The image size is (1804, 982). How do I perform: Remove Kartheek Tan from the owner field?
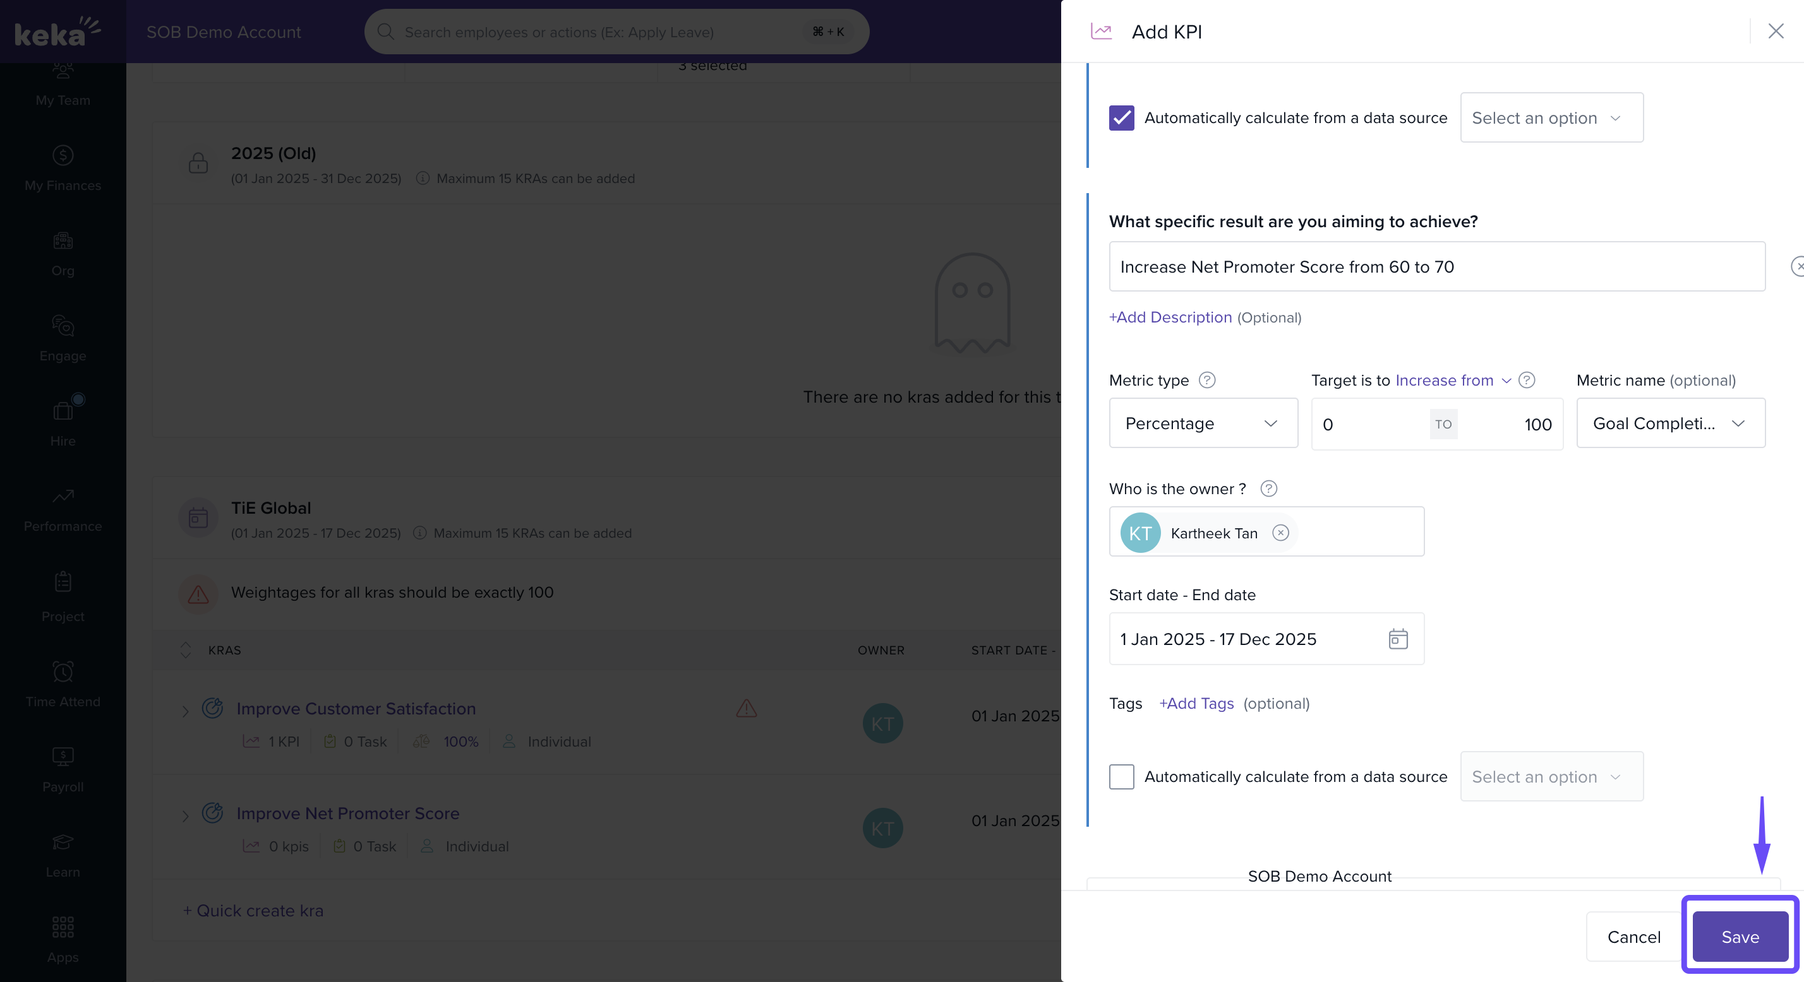1280,533
